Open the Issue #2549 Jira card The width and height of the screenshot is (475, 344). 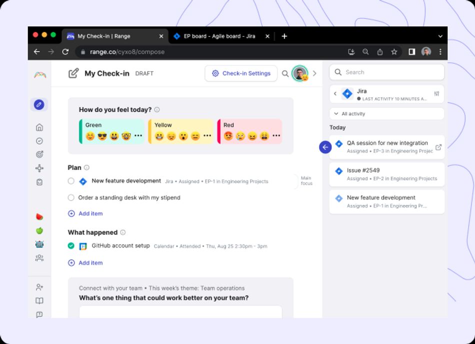387,174
